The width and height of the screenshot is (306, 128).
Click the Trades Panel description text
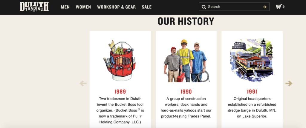(186, 107)
